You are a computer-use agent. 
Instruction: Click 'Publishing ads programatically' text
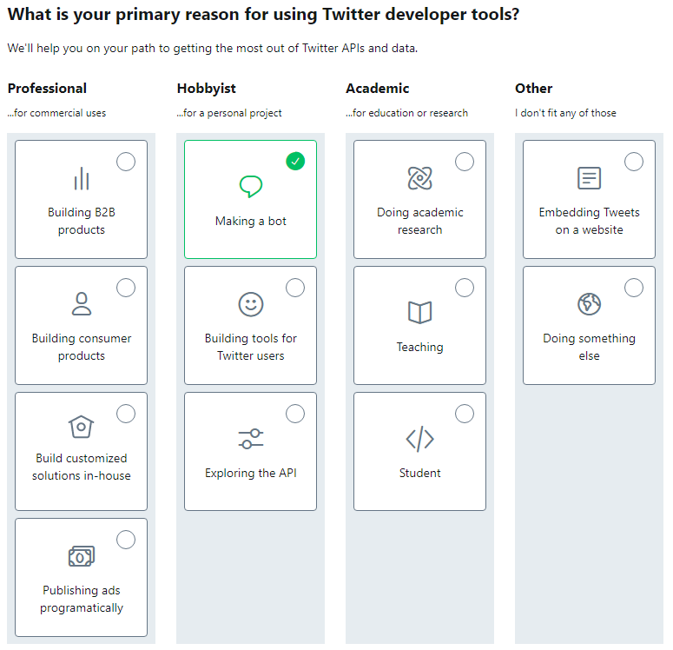(x=81, y=599)
